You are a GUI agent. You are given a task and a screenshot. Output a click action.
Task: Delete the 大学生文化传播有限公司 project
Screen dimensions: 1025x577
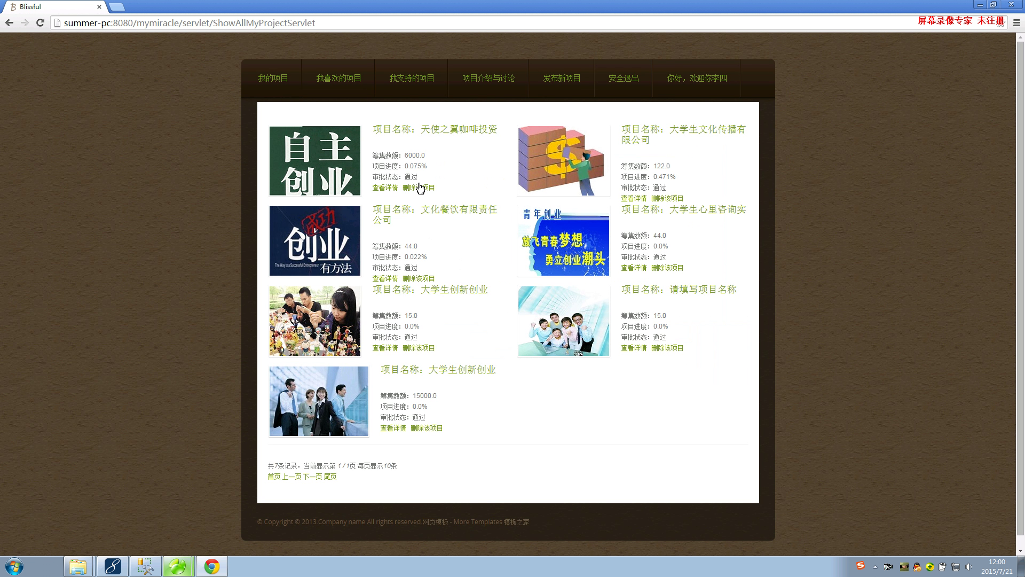[x=667, y=198]
